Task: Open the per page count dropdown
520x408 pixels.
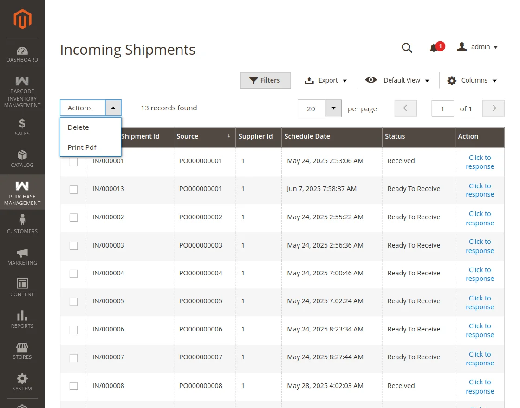Action: pos(333,108)
